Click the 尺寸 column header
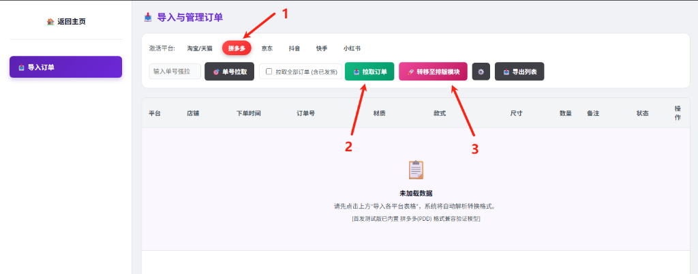This screenshot has height=274, width=698. pyautogui.click(x=517, y=113)
